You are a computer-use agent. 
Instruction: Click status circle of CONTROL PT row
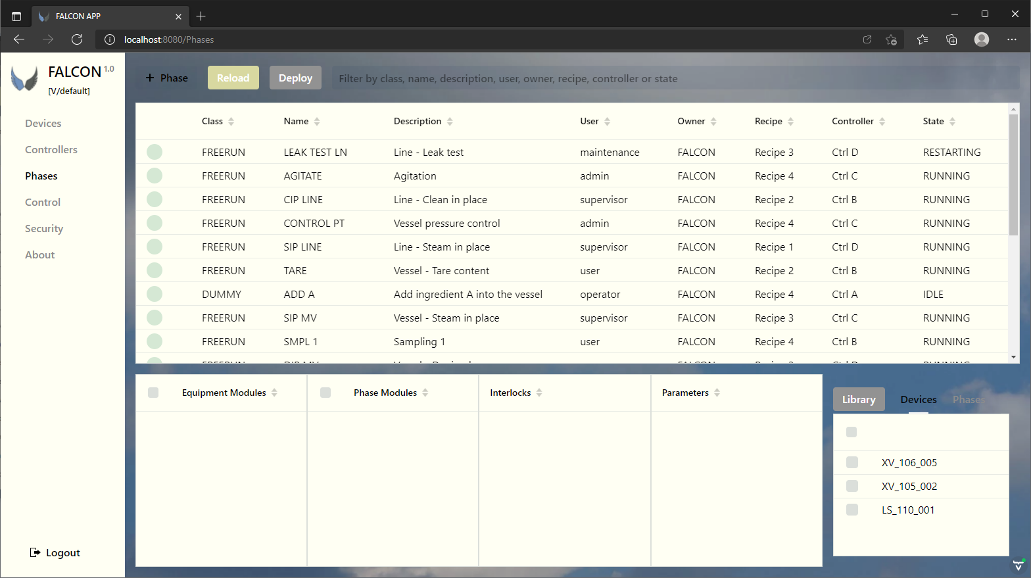[x=155, y=223]
